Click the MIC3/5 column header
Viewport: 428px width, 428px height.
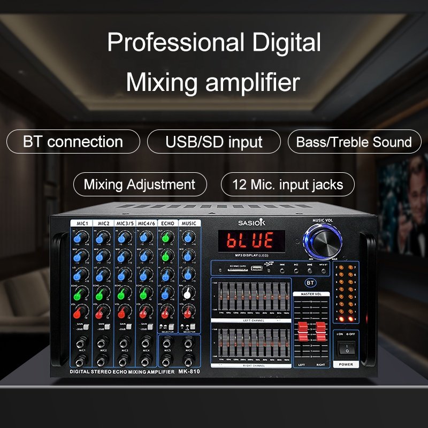click(125, 223)
